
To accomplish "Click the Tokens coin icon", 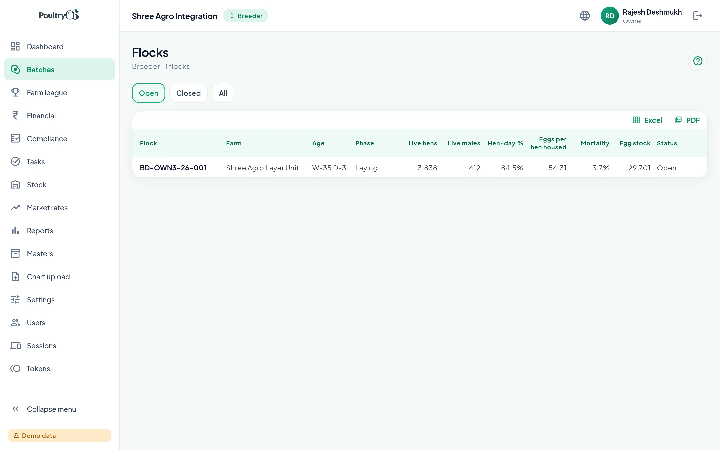I will pos(15,369).
